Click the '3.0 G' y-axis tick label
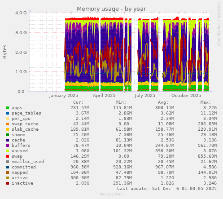 [21, 32]
